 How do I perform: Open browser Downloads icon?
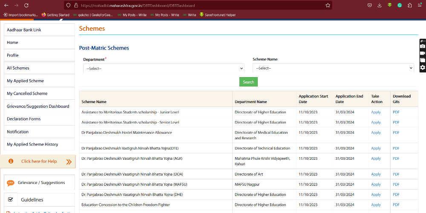[380, 5]
